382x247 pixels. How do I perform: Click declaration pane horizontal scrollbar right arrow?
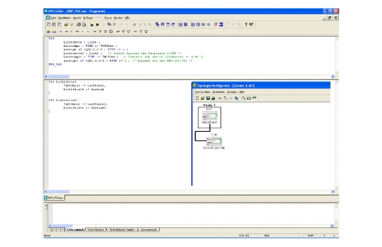click(332, 77)
